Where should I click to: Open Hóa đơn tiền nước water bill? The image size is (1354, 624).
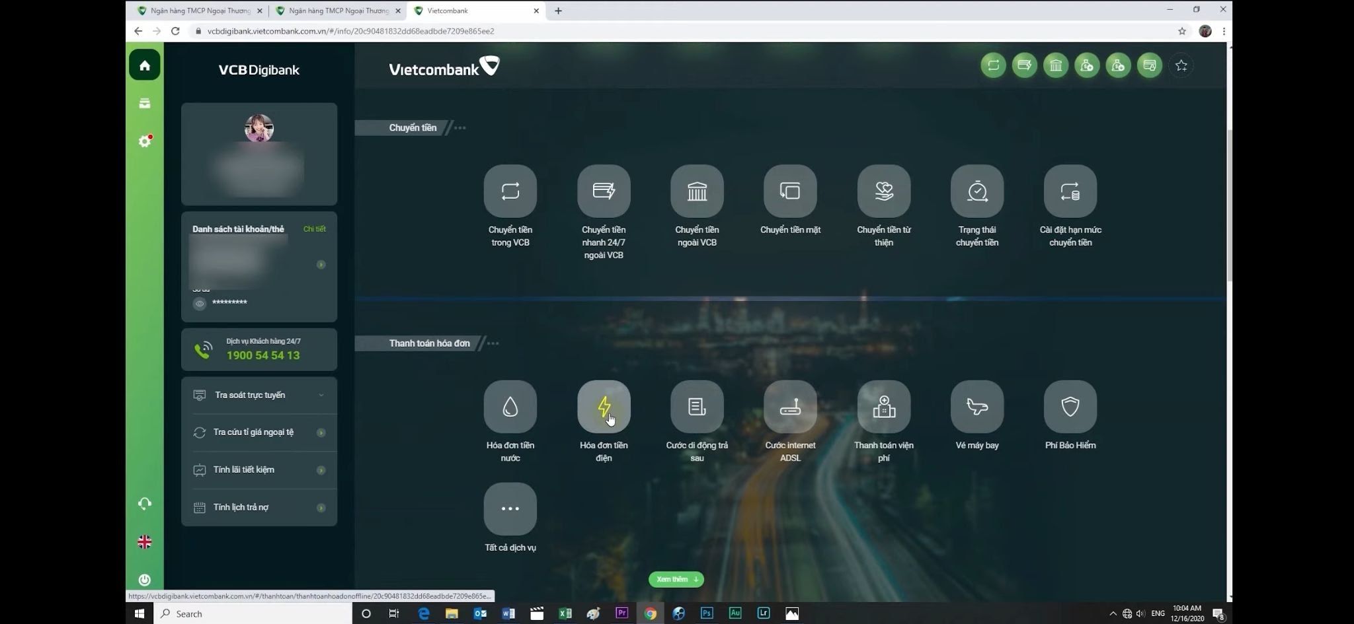(510, 407)
